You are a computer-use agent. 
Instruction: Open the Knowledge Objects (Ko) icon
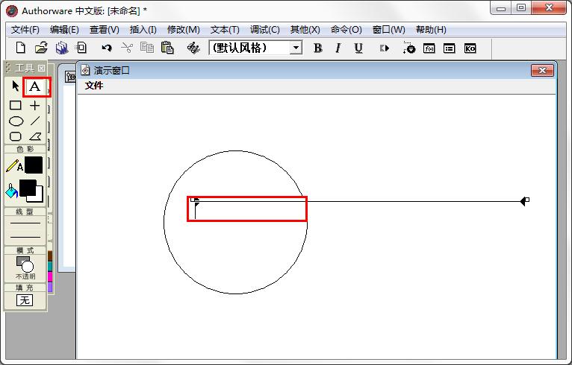click(470, 48)
